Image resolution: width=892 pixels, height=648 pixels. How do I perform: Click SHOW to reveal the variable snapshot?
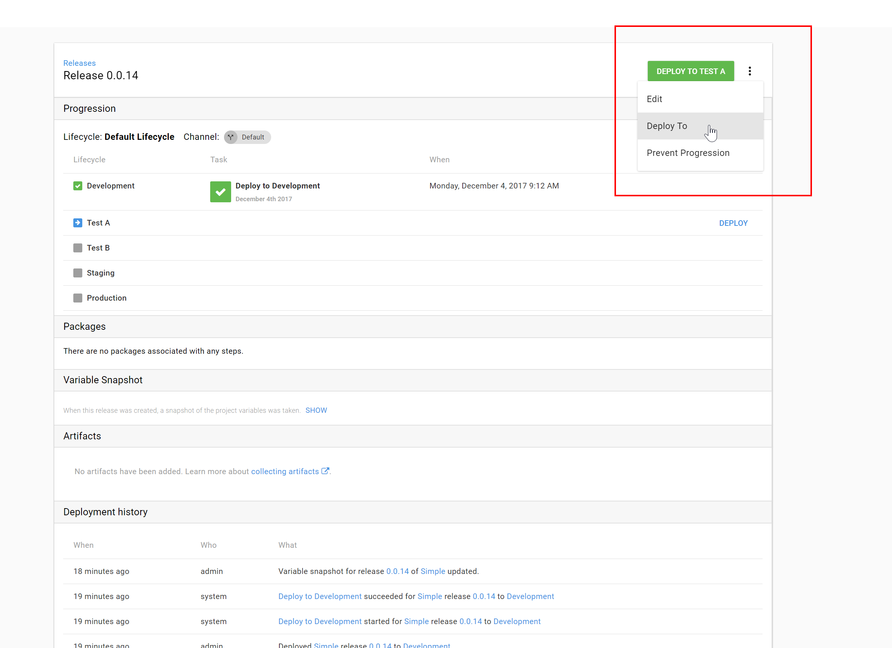point(316,411)
